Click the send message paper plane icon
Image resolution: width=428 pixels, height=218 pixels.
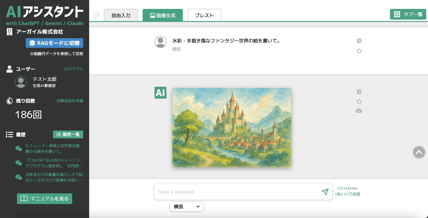tap(325, 192)
